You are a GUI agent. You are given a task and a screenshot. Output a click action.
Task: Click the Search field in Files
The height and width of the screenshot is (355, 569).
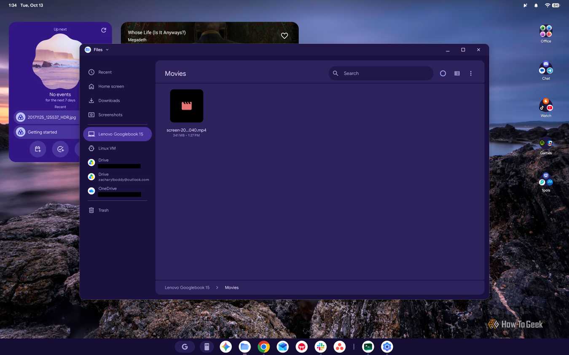[381, 73]
